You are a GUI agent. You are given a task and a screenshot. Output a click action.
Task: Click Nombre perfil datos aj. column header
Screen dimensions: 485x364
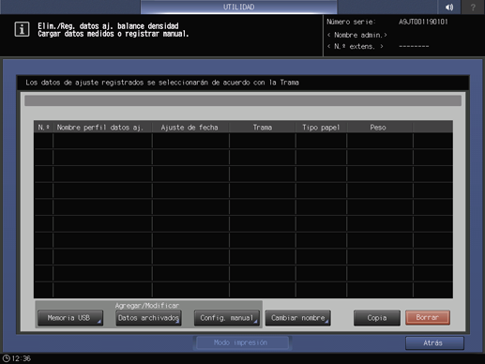pos(102,128)
